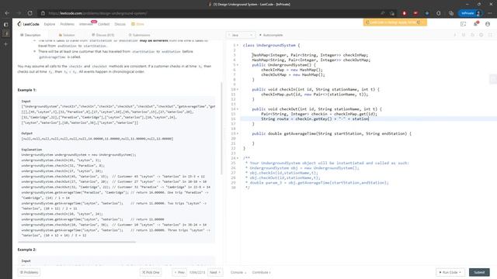This screenshot has height=279, width=497.
Task: Submit the solution
Action: click(479, 272)
